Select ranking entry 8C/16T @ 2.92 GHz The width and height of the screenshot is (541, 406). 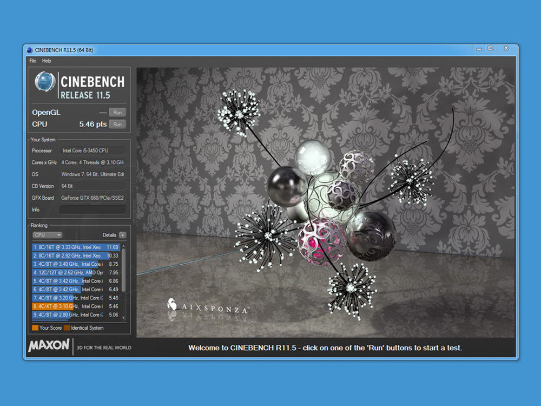tap(76, 256)
